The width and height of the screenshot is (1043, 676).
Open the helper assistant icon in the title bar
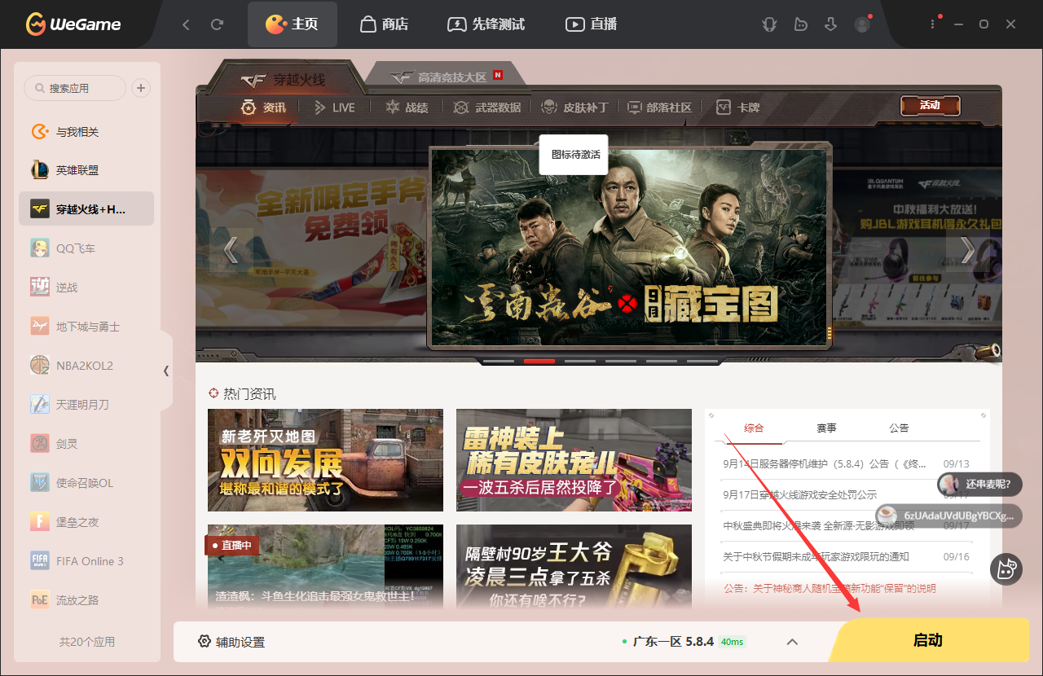[x=769, y=24]
